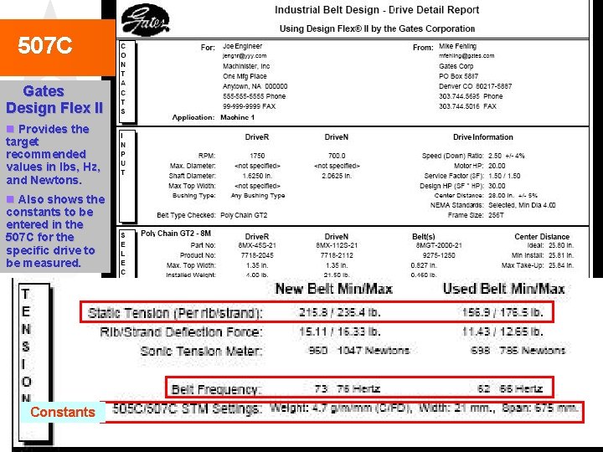
Task: Select the shaft diameter "1.6250 in."
Action: (x=257, y=176)
